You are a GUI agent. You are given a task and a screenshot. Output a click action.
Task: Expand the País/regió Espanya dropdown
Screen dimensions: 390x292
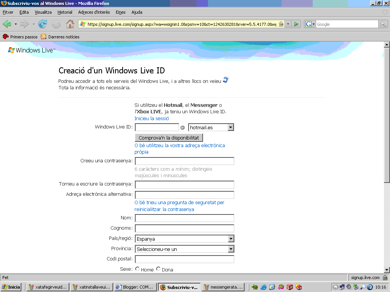pos(231,239)
